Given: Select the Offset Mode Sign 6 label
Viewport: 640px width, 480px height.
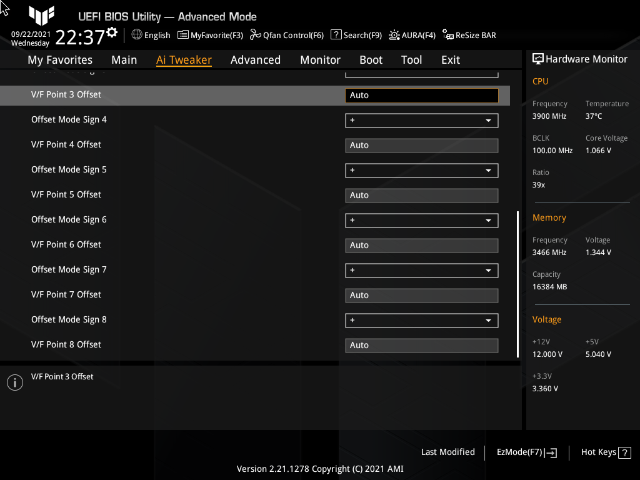Looking at the screenshot, I should [x=69, y=219].
